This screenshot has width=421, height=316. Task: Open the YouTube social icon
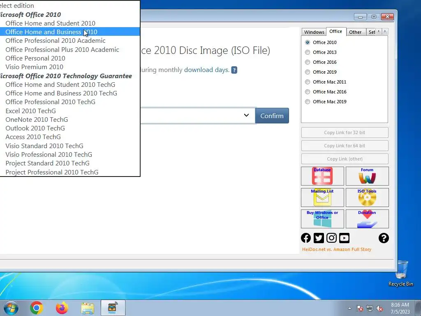point(344,238)
